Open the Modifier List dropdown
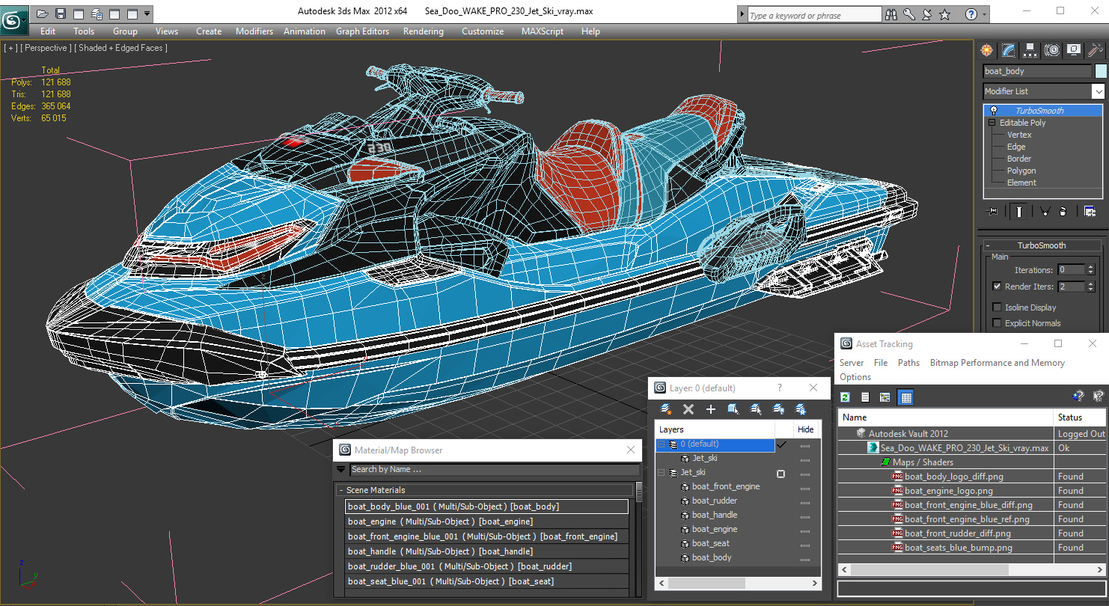Viewport: 1109px width, 606px height. [x=1098, y=91]
